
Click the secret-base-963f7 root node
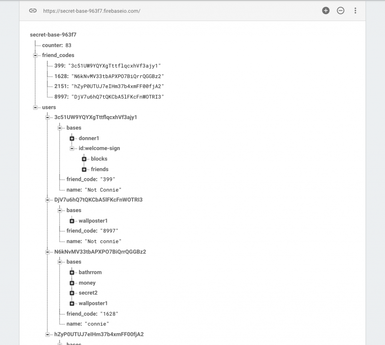[53, 35]
